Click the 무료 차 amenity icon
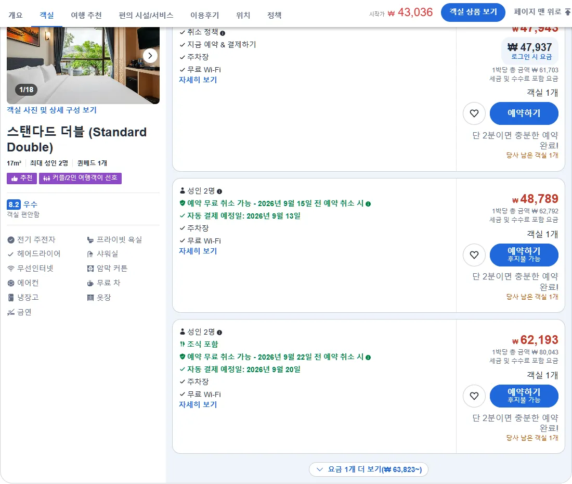 coord(90,283)
